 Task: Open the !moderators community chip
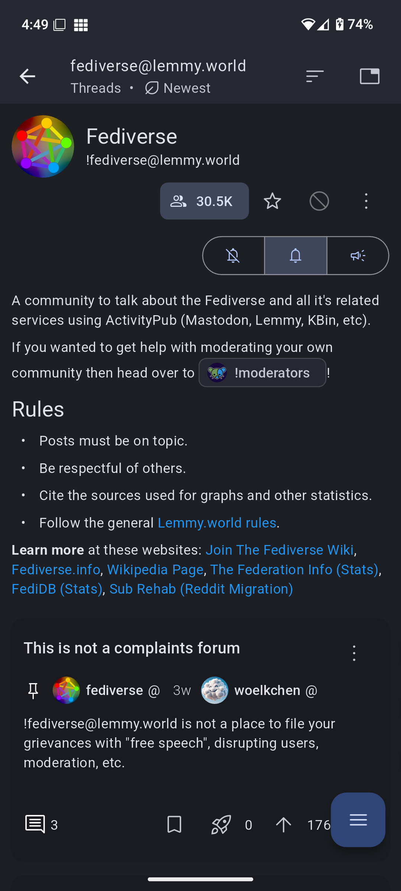click(x=263, y=373)
